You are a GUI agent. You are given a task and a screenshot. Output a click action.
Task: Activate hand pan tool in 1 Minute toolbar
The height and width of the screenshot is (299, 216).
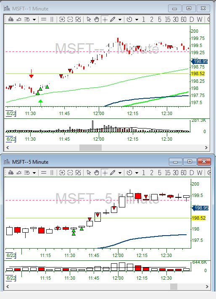(97, 19)
